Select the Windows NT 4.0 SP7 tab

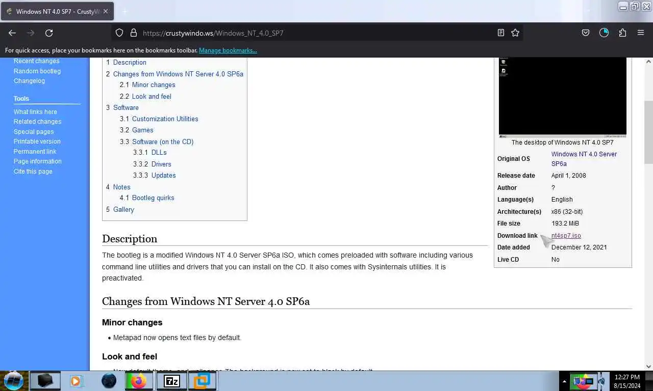click(57, 11)
